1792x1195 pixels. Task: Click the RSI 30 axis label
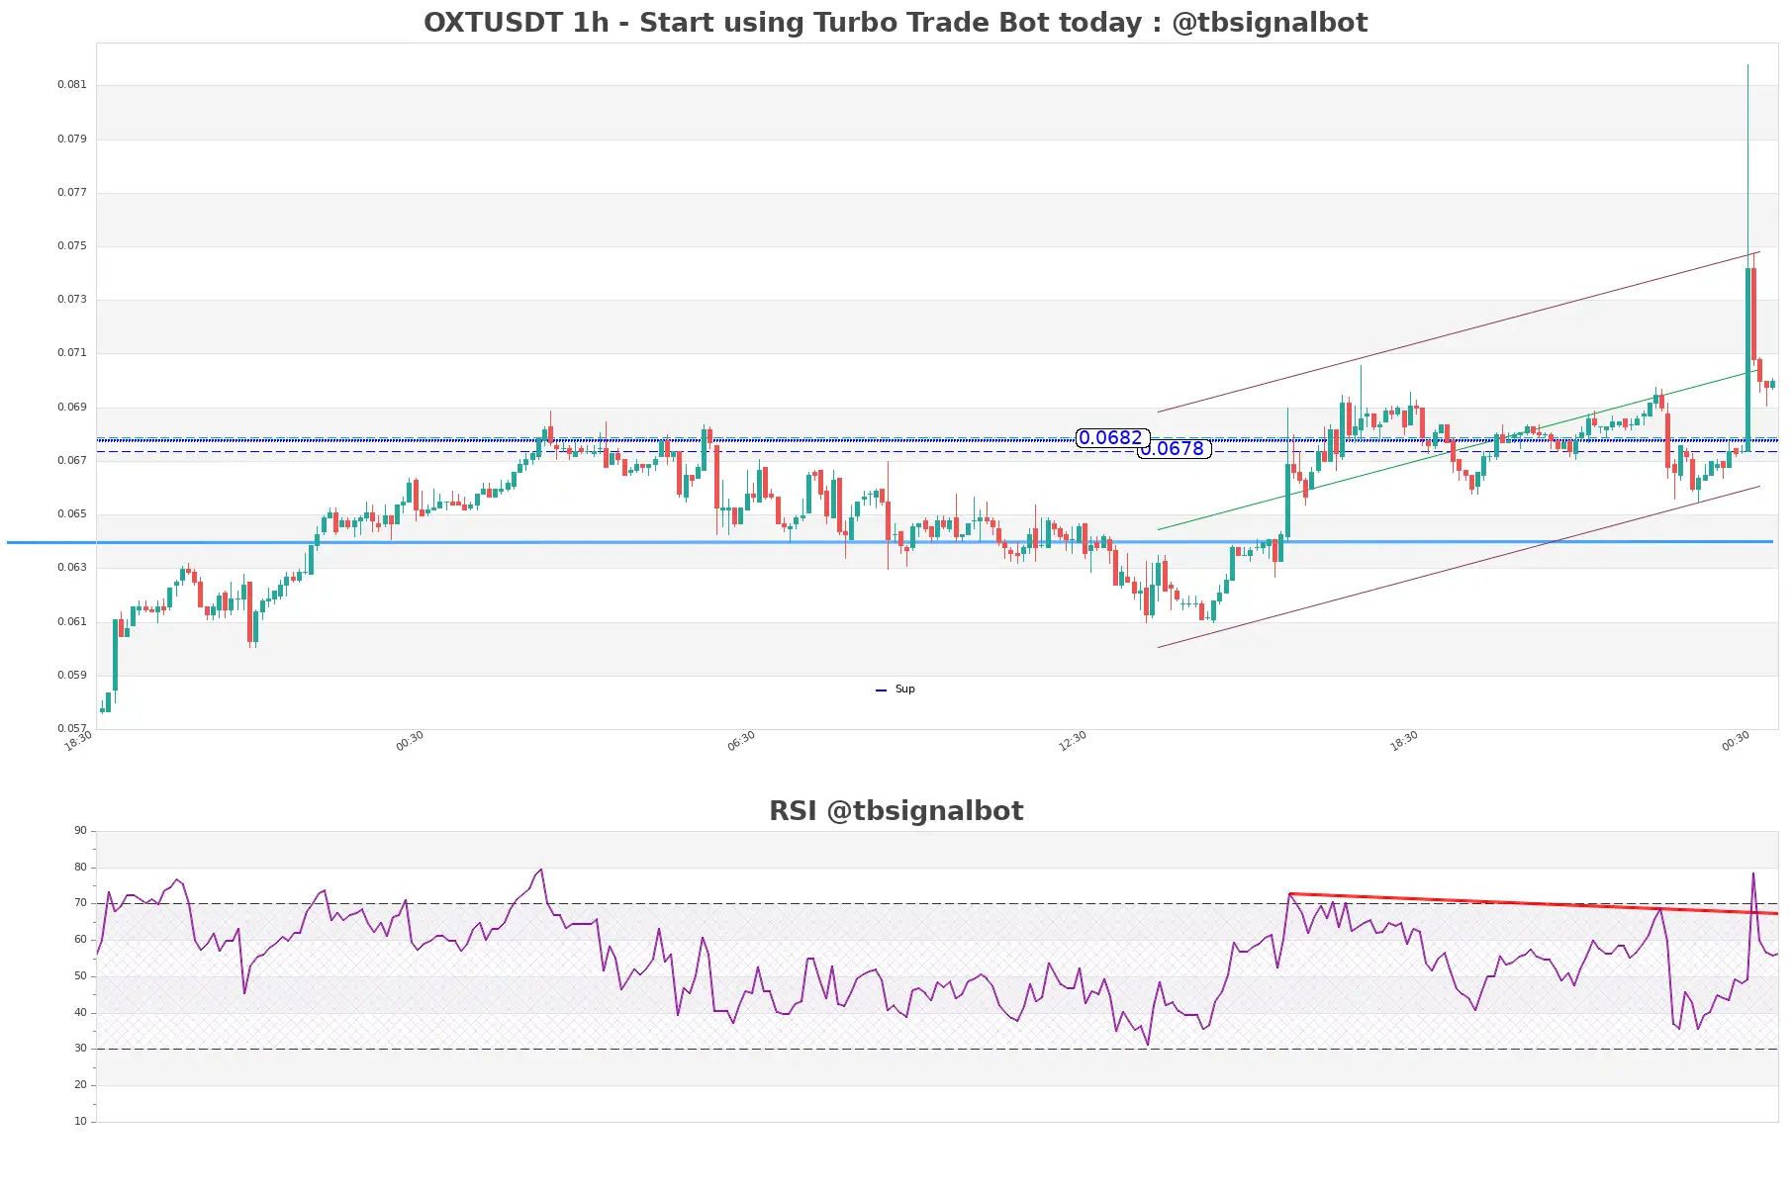click(81, 1049)
